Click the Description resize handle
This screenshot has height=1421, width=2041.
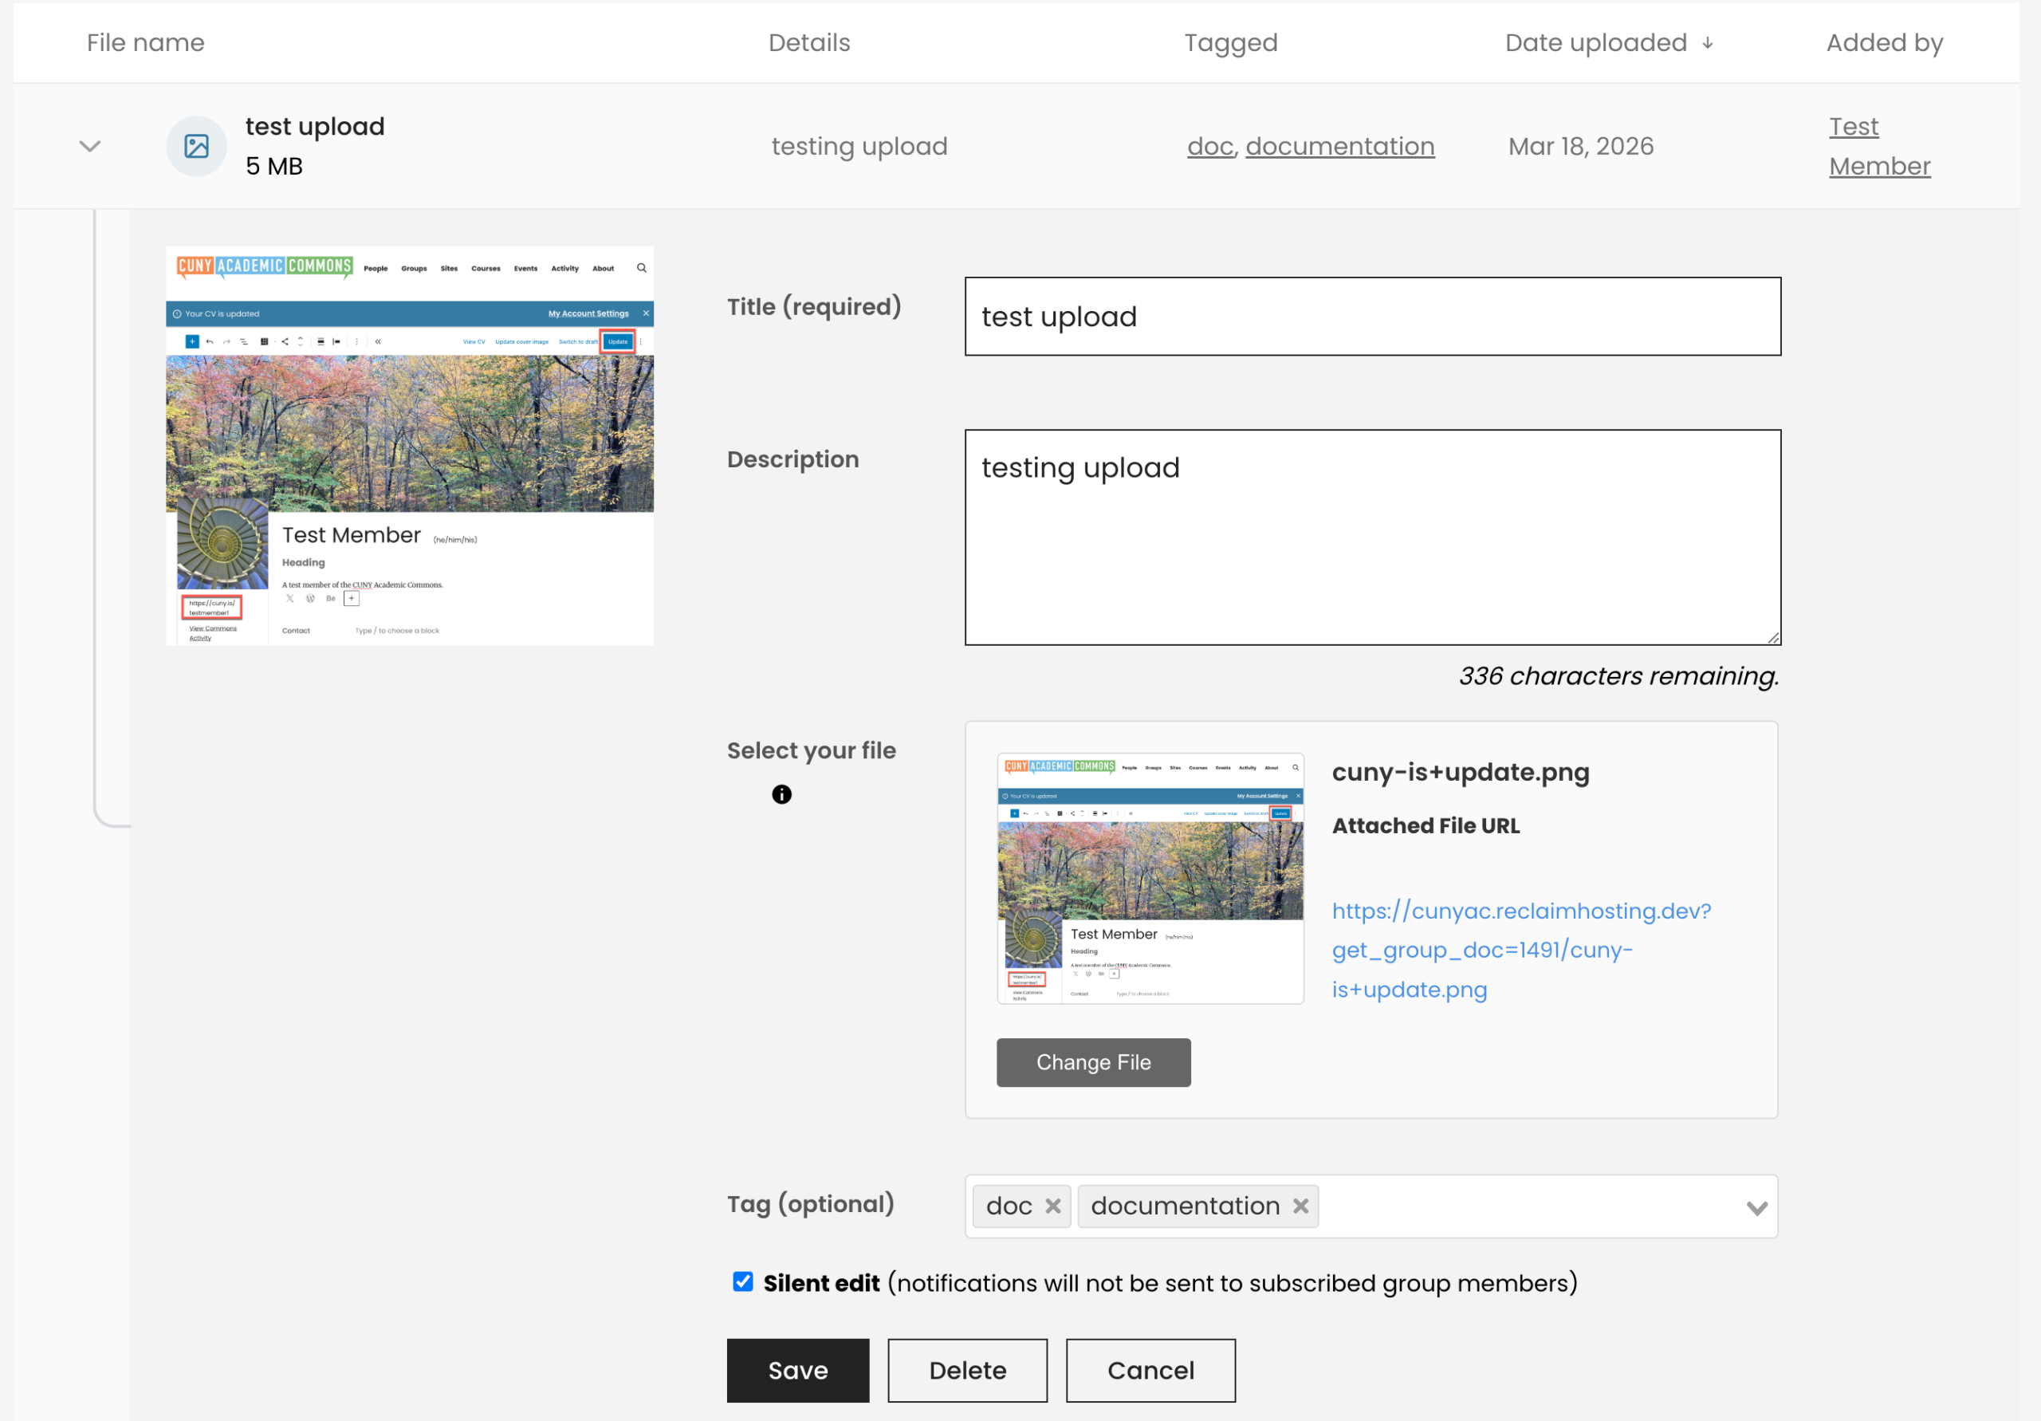(x=1772, y=636)
